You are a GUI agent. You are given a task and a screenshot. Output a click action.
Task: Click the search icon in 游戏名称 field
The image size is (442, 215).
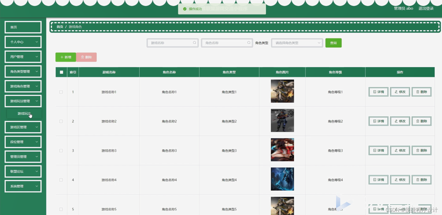point(194,43)
